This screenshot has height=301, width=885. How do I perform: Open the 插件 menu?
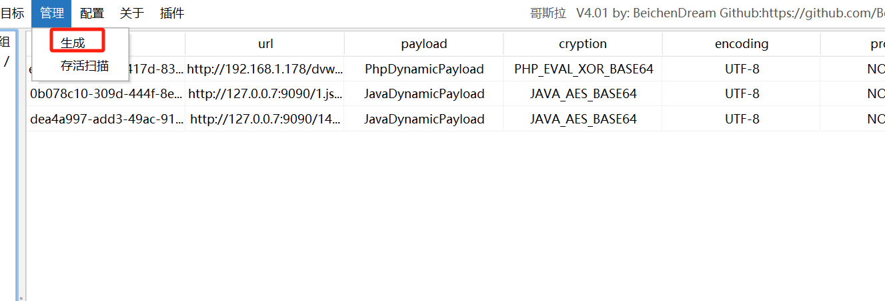click(x=172, y=13)
